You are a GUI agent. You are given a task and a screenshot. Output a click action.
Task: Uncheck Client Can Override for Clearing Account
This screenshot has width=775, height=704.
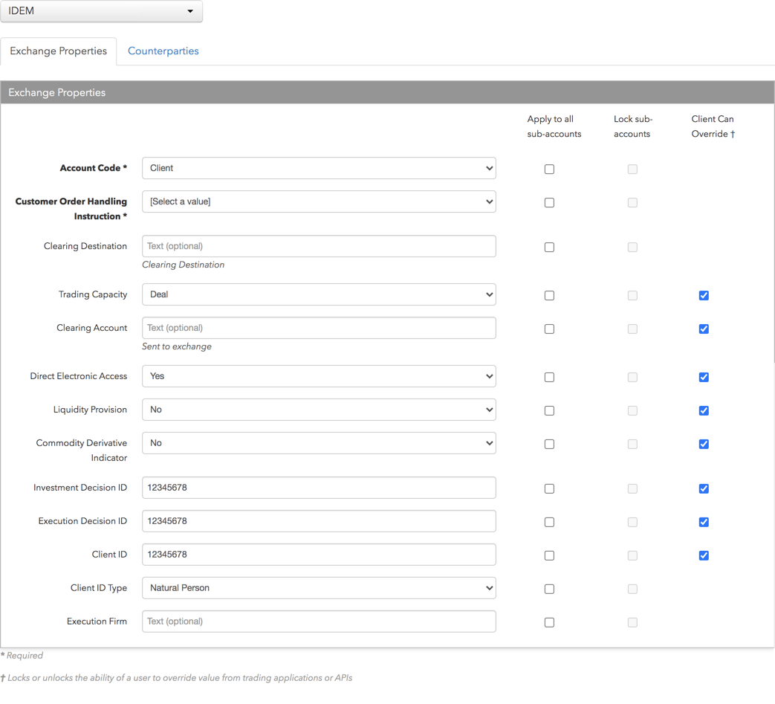(x=704, y=329)
